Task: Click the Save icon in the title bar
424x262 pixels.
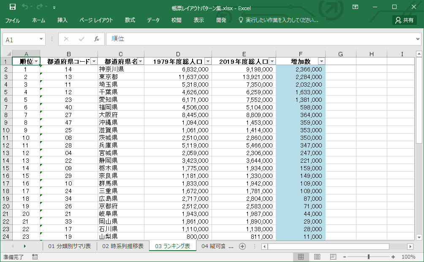Action: pyautogui.click(x=13, y=7)
